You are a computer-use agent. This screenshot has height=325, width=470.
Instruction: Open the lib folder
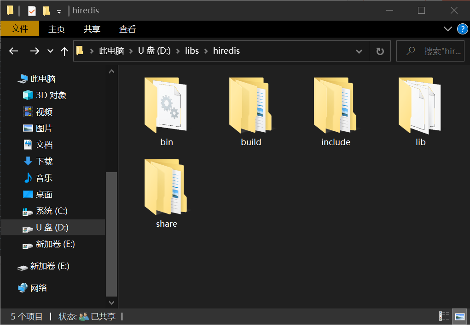click(420, 110)
